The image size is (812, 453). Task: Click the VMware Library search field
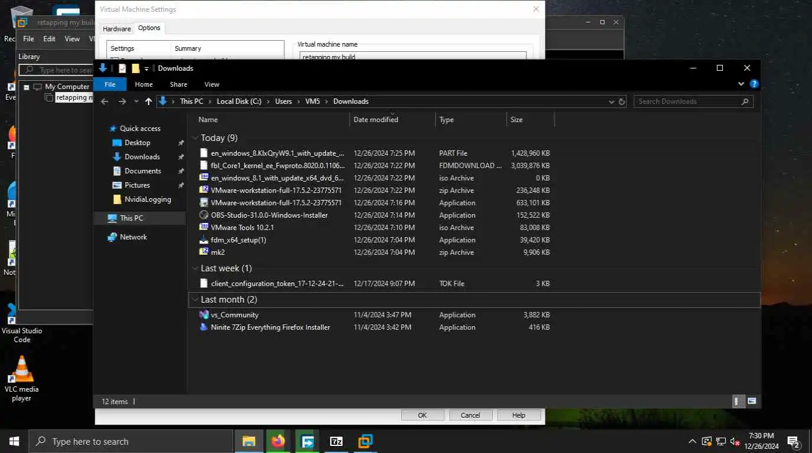[x=57, y=70]
